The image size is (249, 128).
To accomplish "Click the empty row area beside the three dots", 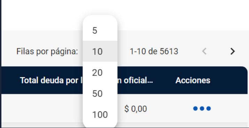I will pyautogui.click(x=229, y=108).
